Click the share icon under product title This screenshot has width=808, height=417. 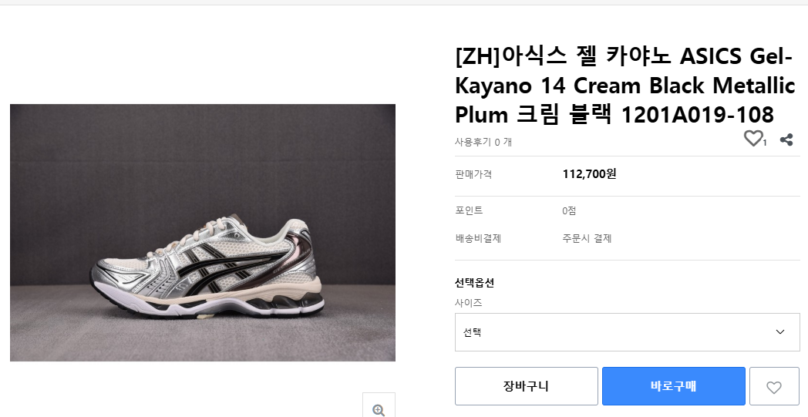pyautogui.click(x=786, y=140)
